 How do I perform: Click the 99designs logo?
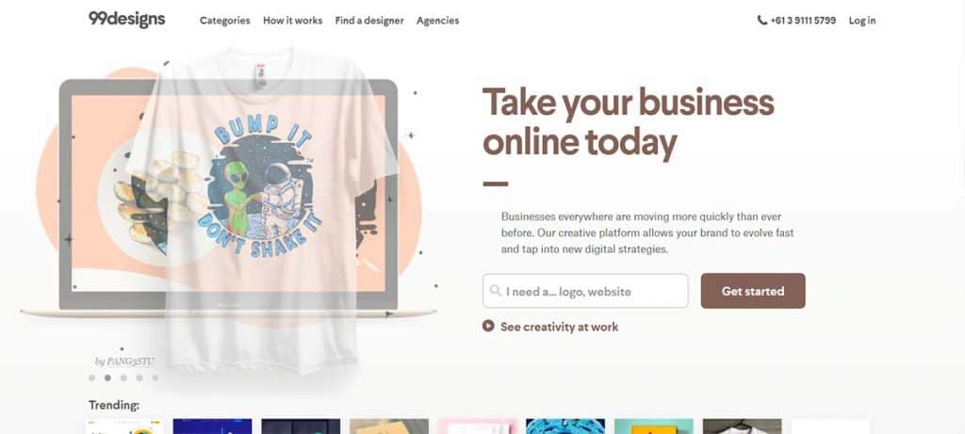click(x=127, y=20)
